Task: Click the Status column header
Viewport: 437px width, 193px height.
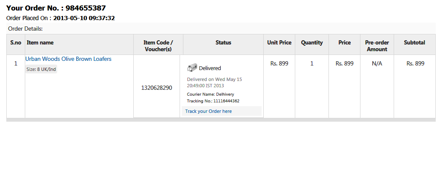Action: click(x=223, y=43)
